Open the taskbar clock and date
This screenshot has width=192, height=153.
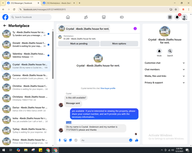click(x=179, y=150)
